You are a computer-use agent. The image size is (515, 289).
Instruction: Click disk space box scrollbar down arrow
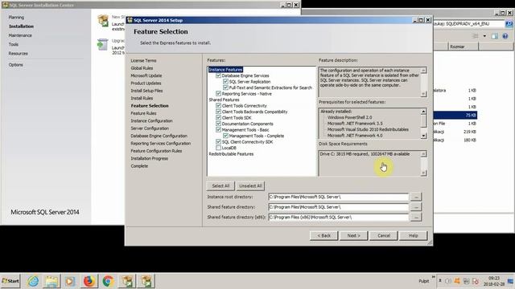(x=424, y=173)
